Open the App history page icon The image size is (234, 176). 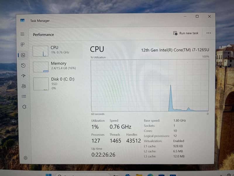coord(23,65)
